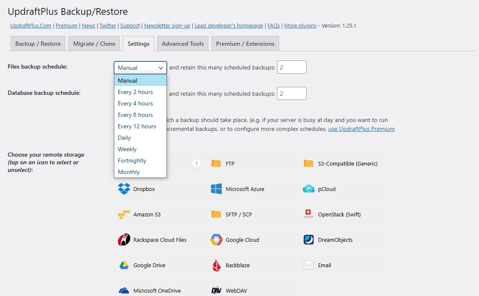
Task: Pick the OpenStack (Swift) icon
Action: pyautogui.click(x=309, y=214)
